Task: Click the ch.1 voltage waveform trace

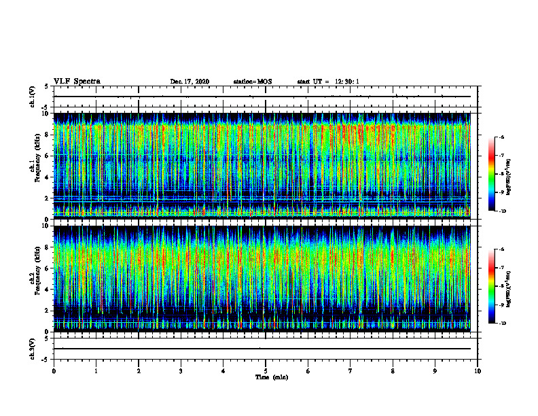Action: click(262, 97)
